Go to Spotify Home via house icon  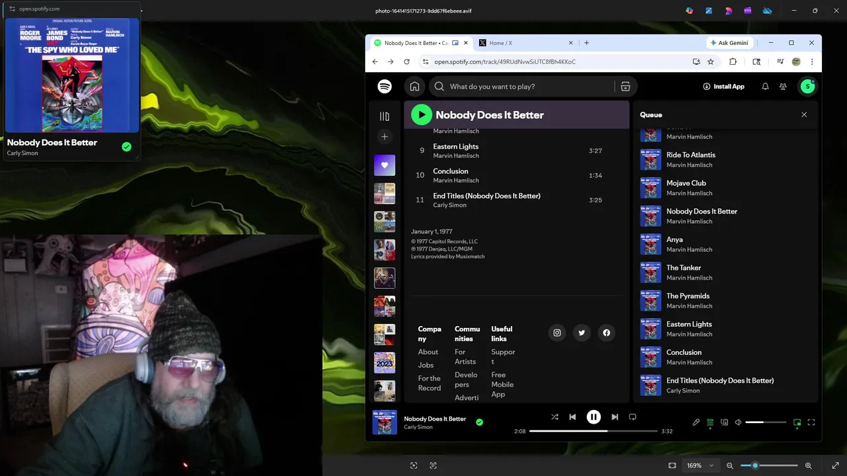pos(414,87)
